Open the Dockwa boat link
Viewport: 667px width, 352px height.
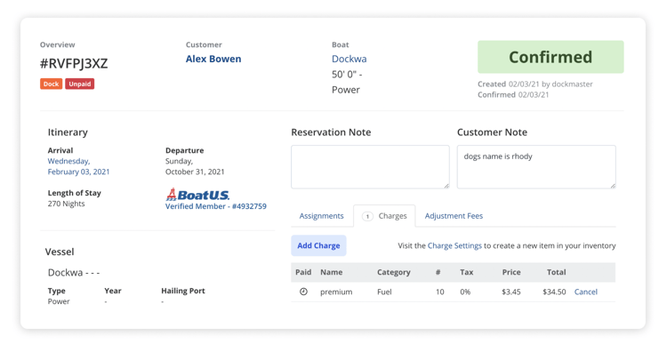pos(349,59)
